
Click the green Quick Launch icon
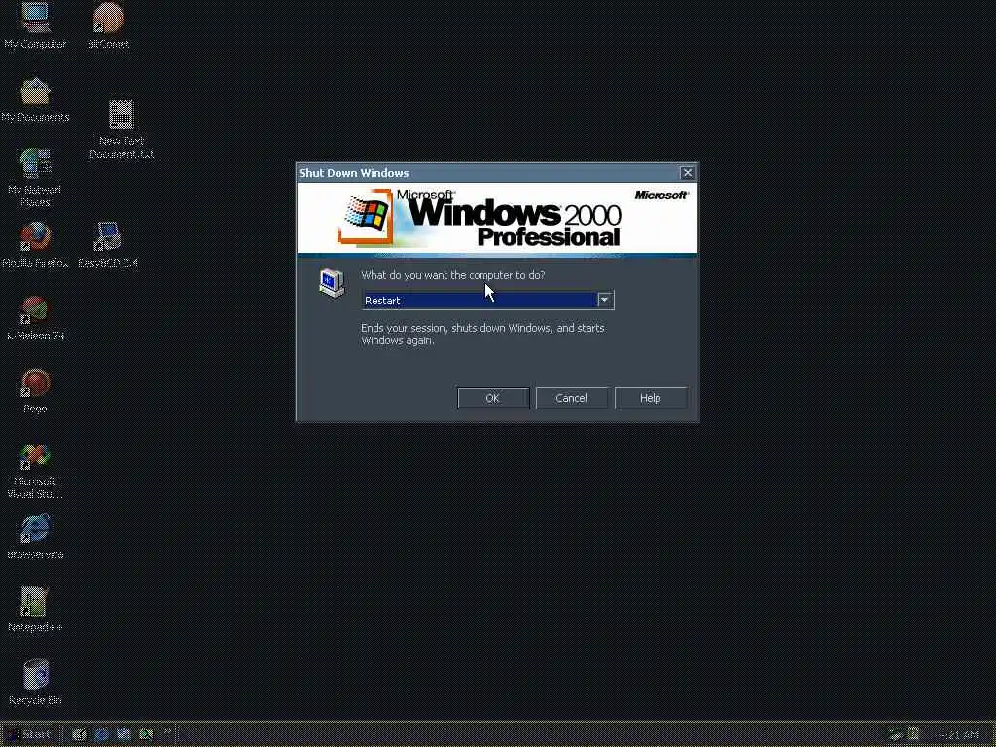(x=146, y=735)
